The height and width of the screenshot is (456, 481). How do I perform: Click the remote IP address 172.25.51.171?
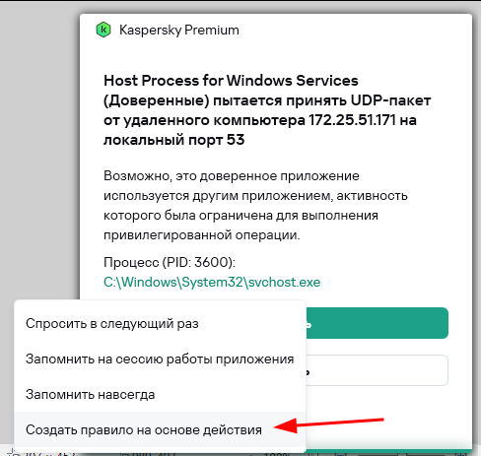[x=352, y=120]
